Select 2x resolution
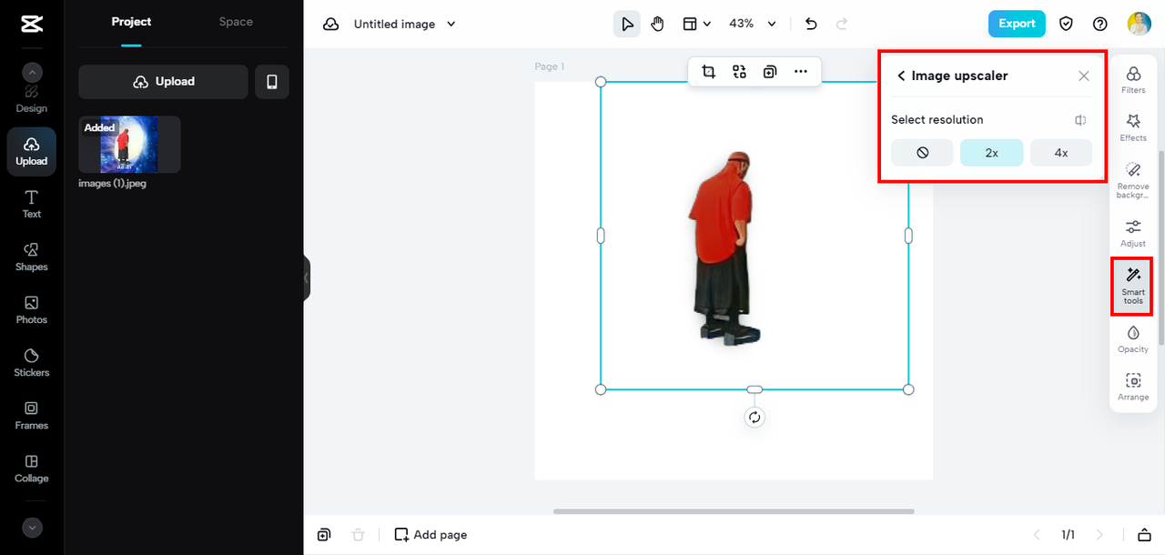1165x555 pixels. (x=992, y=153)
